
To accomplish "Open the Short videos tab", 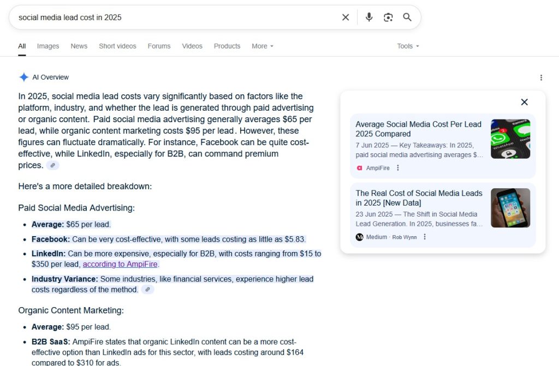I will 118,46.
